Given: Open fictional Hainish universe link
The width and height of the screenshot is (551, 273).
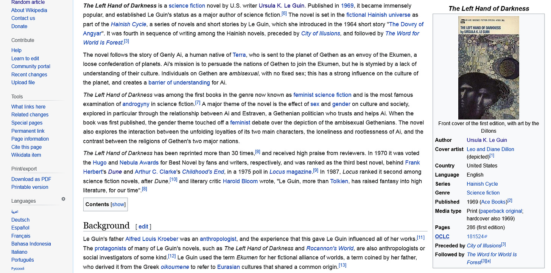Looking at the screenshot, I should [x=378, y=15].
